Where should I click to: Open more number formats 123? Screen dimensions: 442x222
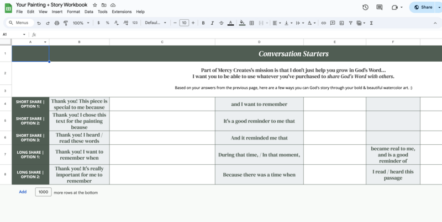135,23
